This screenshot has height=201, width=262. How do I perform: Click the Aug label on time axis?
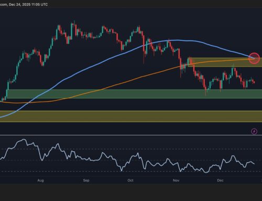[x=40, y=180]
